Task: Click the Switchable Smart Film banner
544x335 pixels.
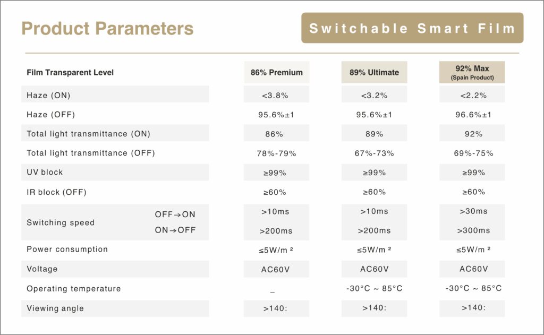Action: point(412,28)
